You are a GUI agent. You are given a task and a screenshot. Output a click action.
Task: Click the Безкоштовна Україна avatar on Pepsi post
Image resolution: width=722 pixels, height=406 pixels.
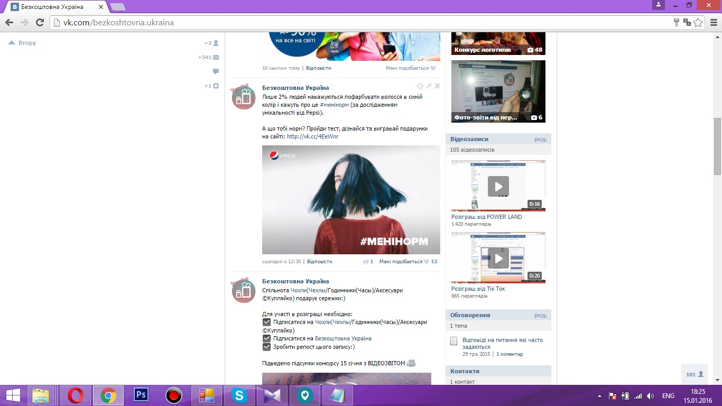243,97
